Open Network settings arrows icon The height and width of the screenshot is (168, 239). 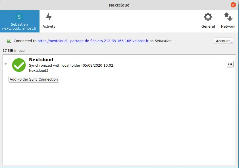(228, 17)
